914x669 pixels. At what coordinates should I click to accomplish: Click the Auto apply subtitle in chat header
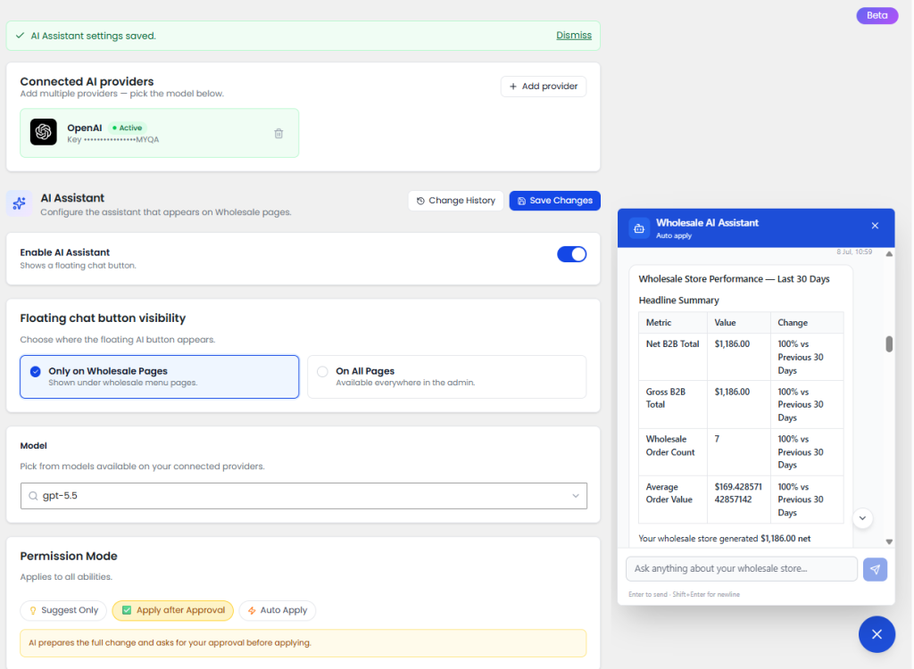(674, 235)
